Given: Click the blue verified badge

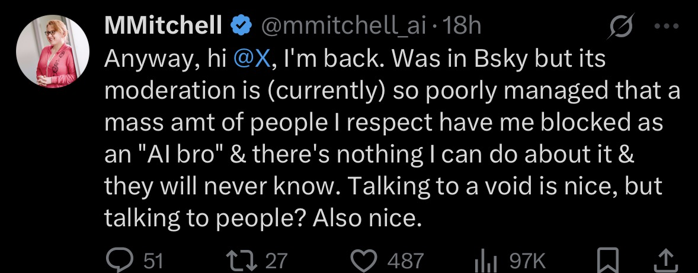Looking at the screenshot, I should (239, 25).
